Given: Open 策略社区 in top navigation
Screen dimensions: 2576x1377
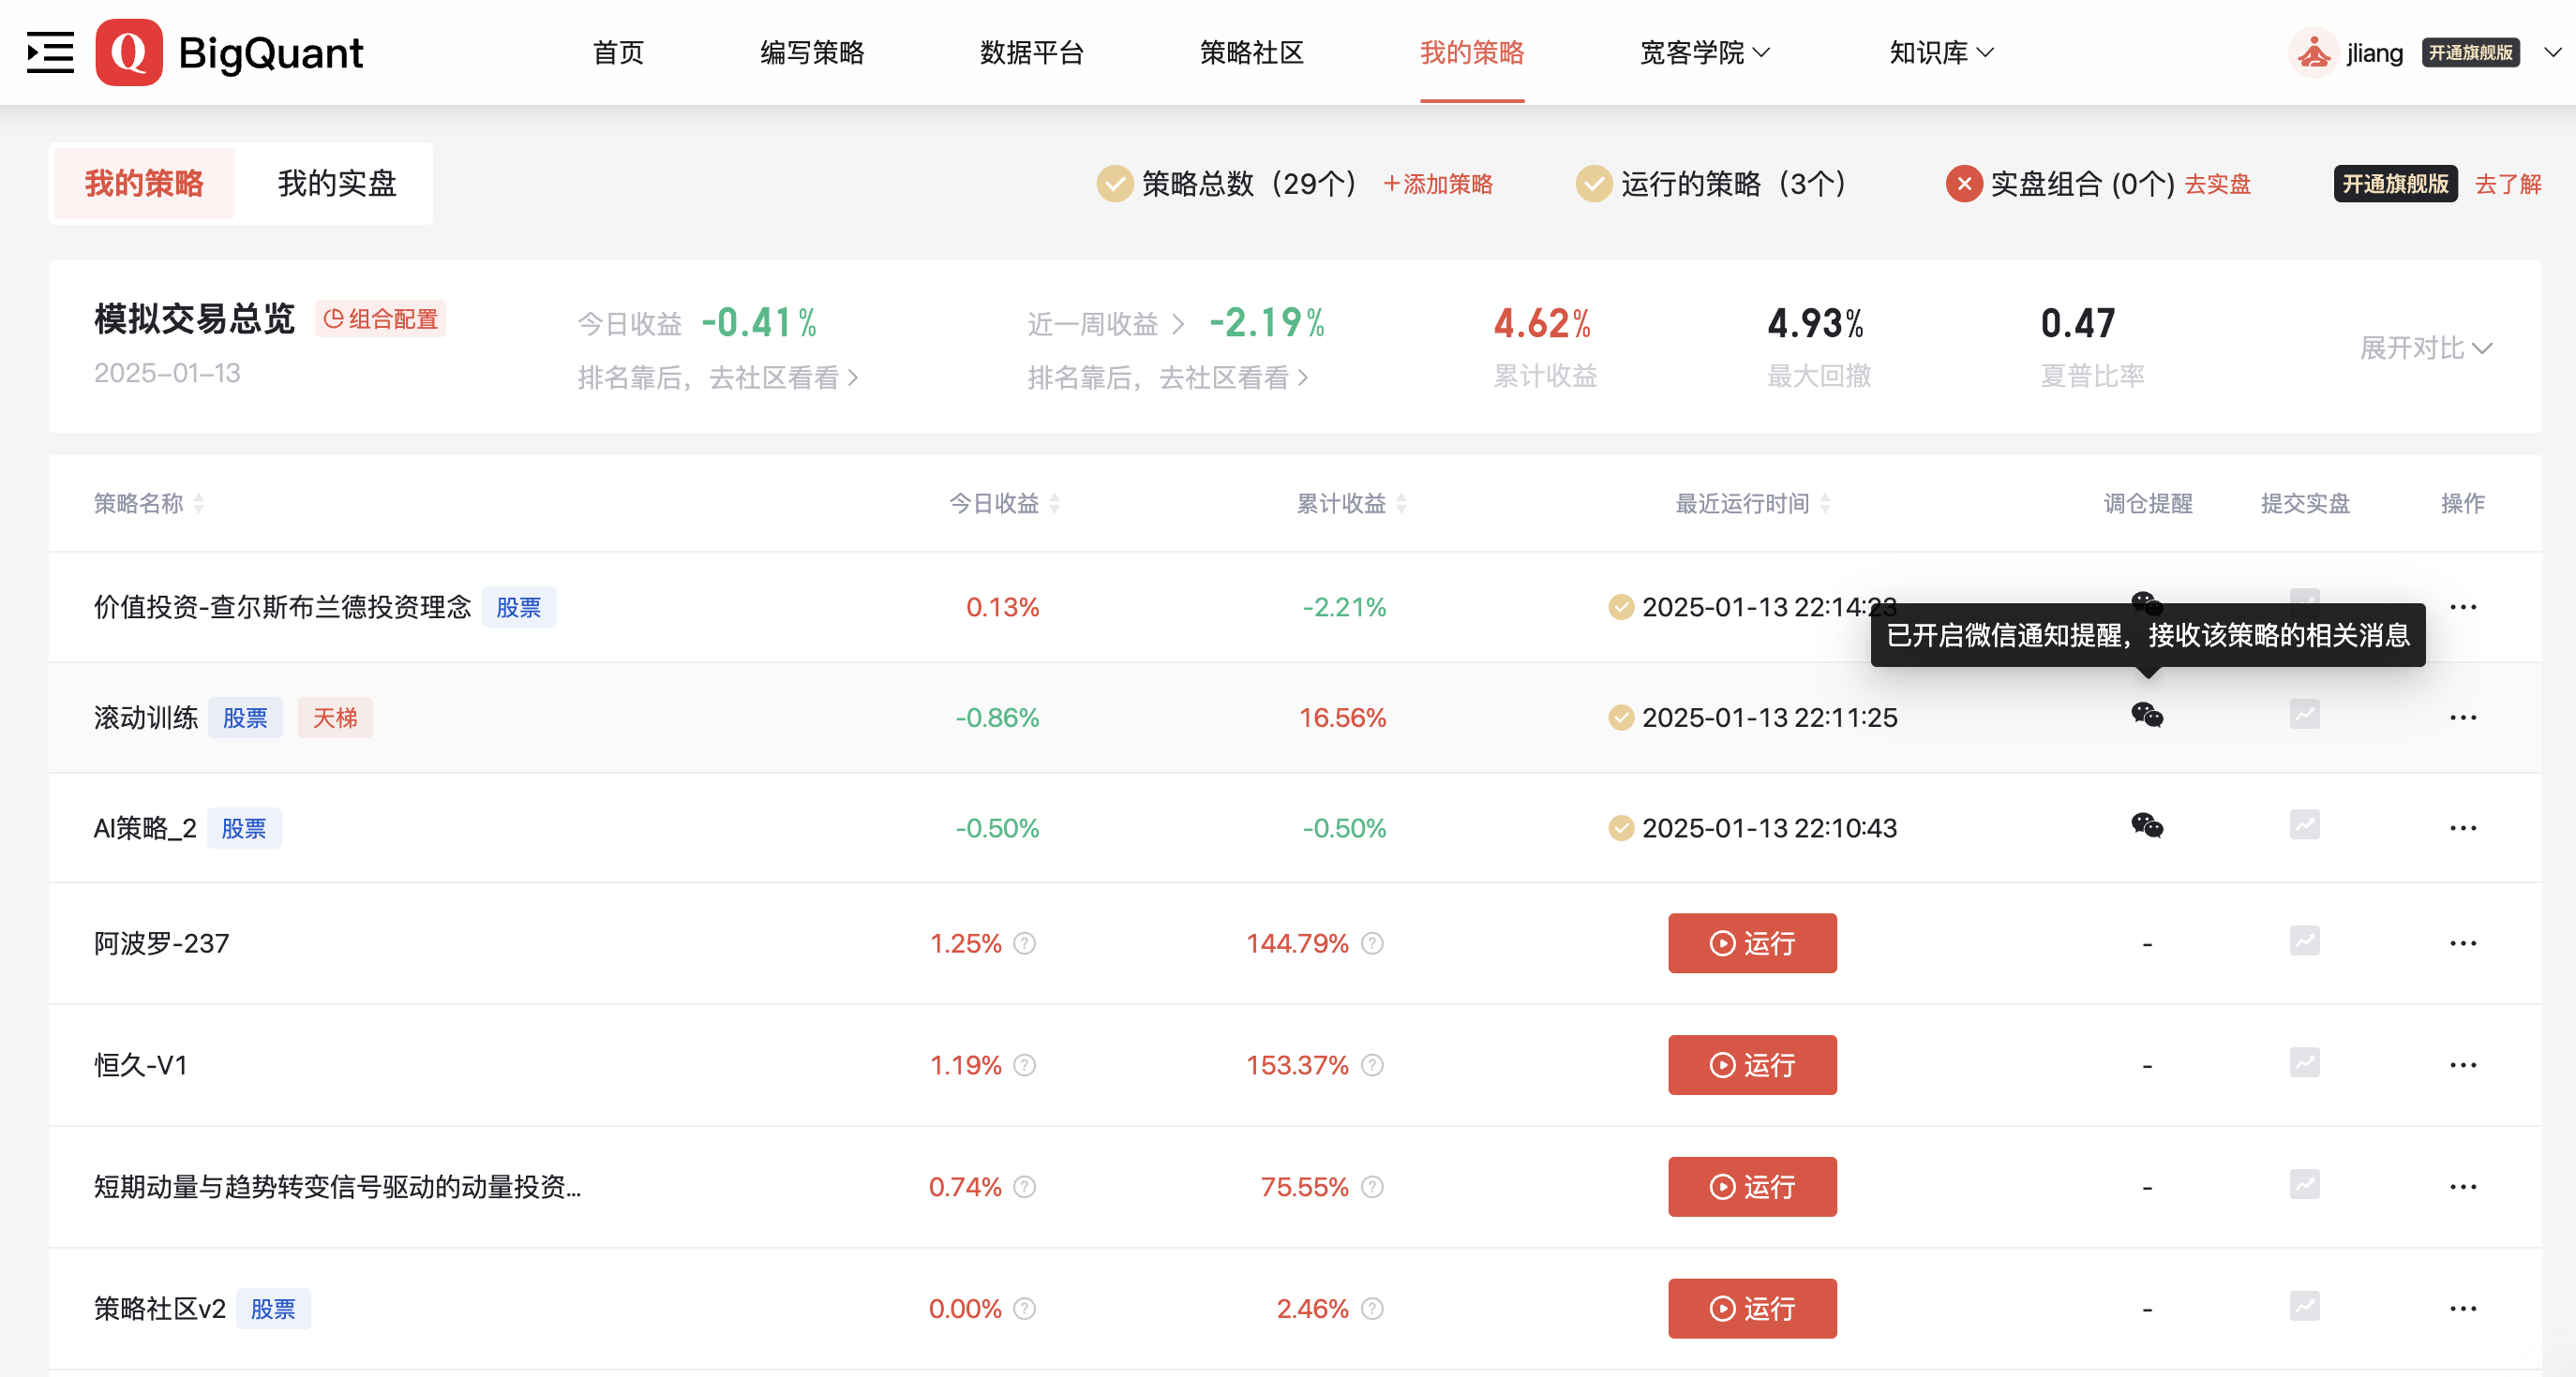Looking at the screenshot, I should click(x=1251, y=52).
